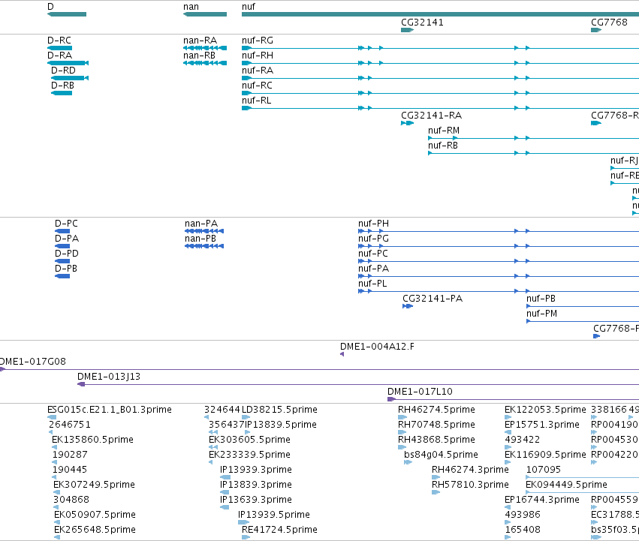Click the EK050907.5prime EST
Screen dimensions: 639x541
(x=57, y=522)
